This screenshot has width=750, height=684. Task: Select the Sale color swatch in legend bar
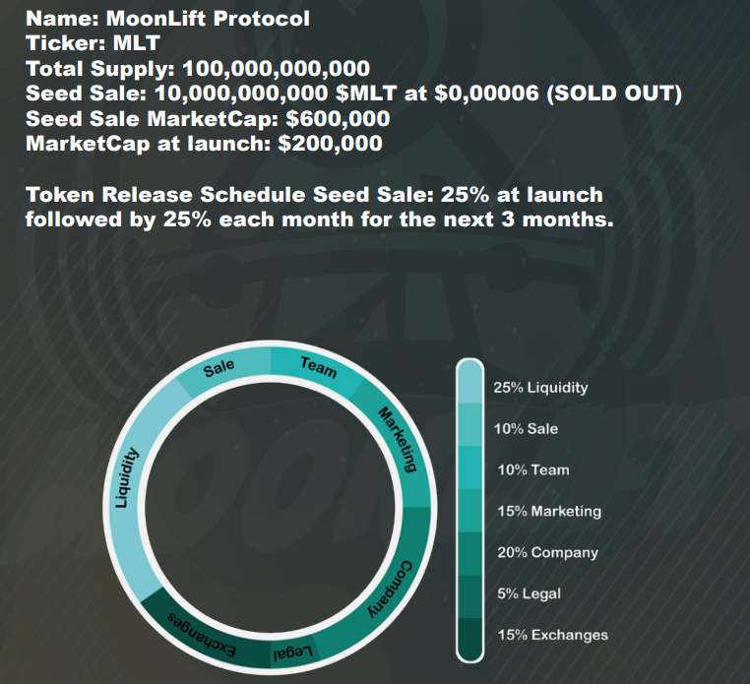coord(469,425)
